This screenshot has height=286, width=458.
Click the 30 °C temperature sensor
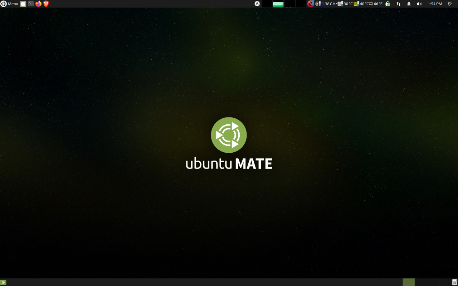point(345,4)
